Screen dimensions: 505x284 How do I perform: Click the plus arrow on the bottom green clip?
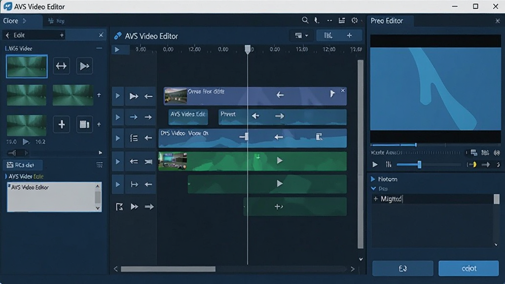point(278,207)
